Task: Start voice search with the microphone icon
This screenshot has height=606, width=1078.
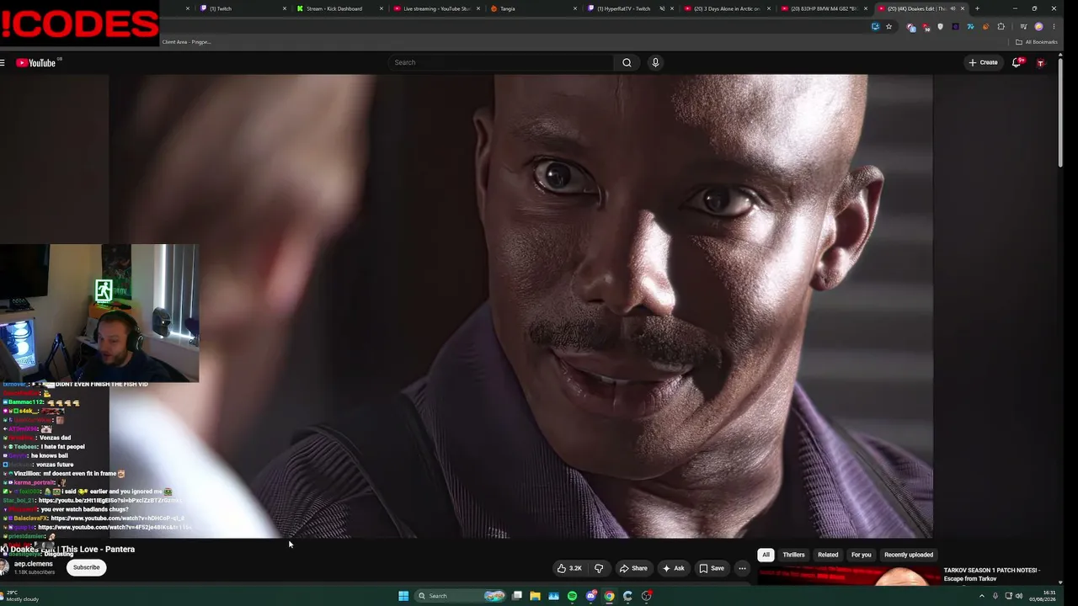Action: (x=655, y=62)
